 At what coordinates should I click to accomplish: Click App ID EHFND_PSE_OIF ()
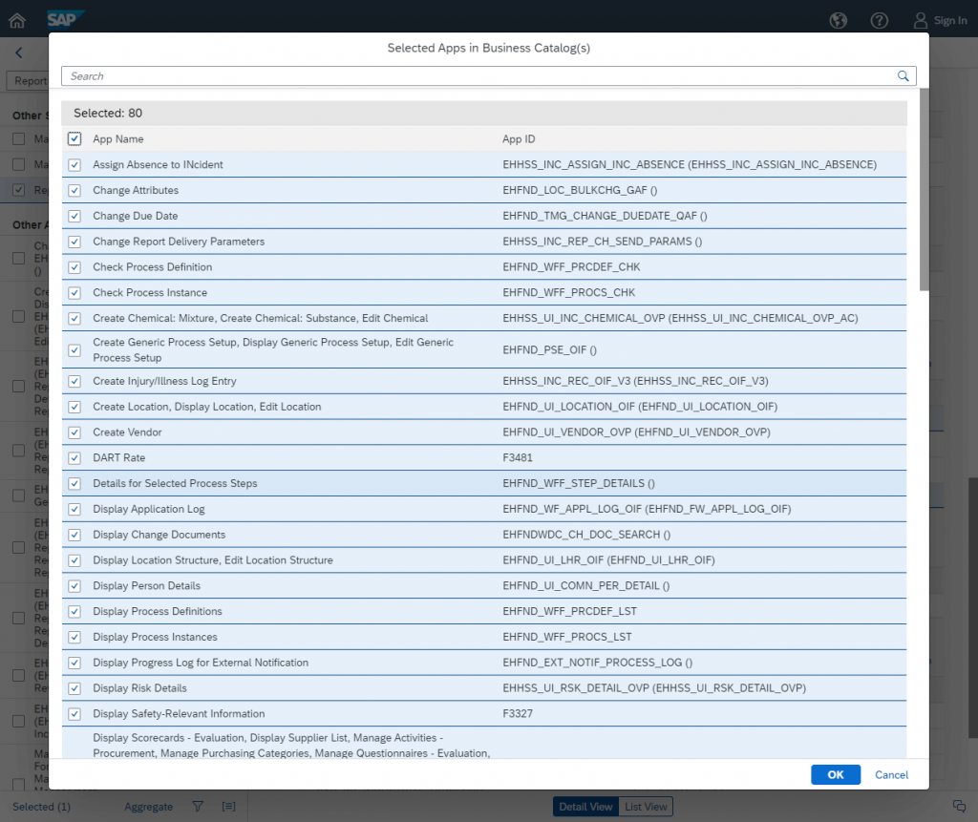coord(549,349)
